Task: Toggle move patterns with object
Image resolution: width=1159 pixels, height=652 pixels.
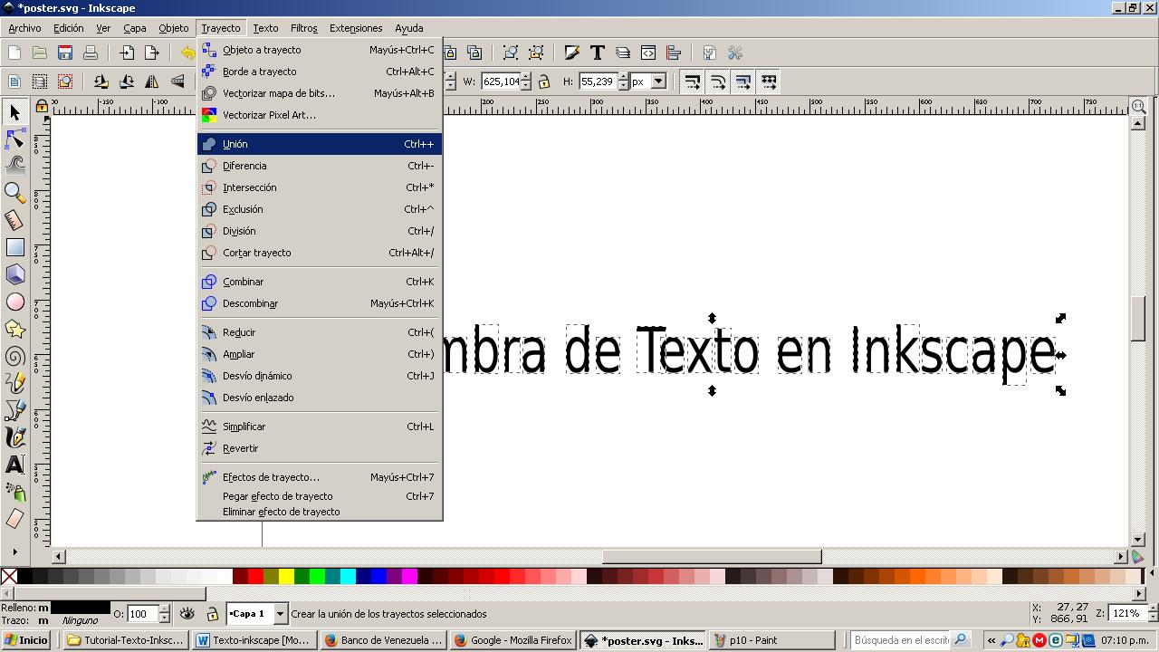Action: 768,81
